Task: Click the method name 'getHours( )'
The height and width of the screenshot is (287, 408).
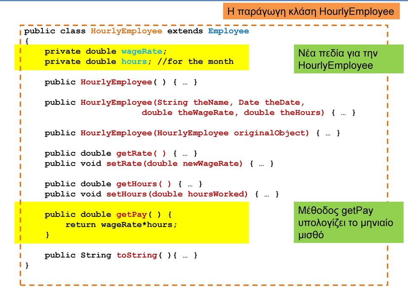Action: (x=143, y=184)
